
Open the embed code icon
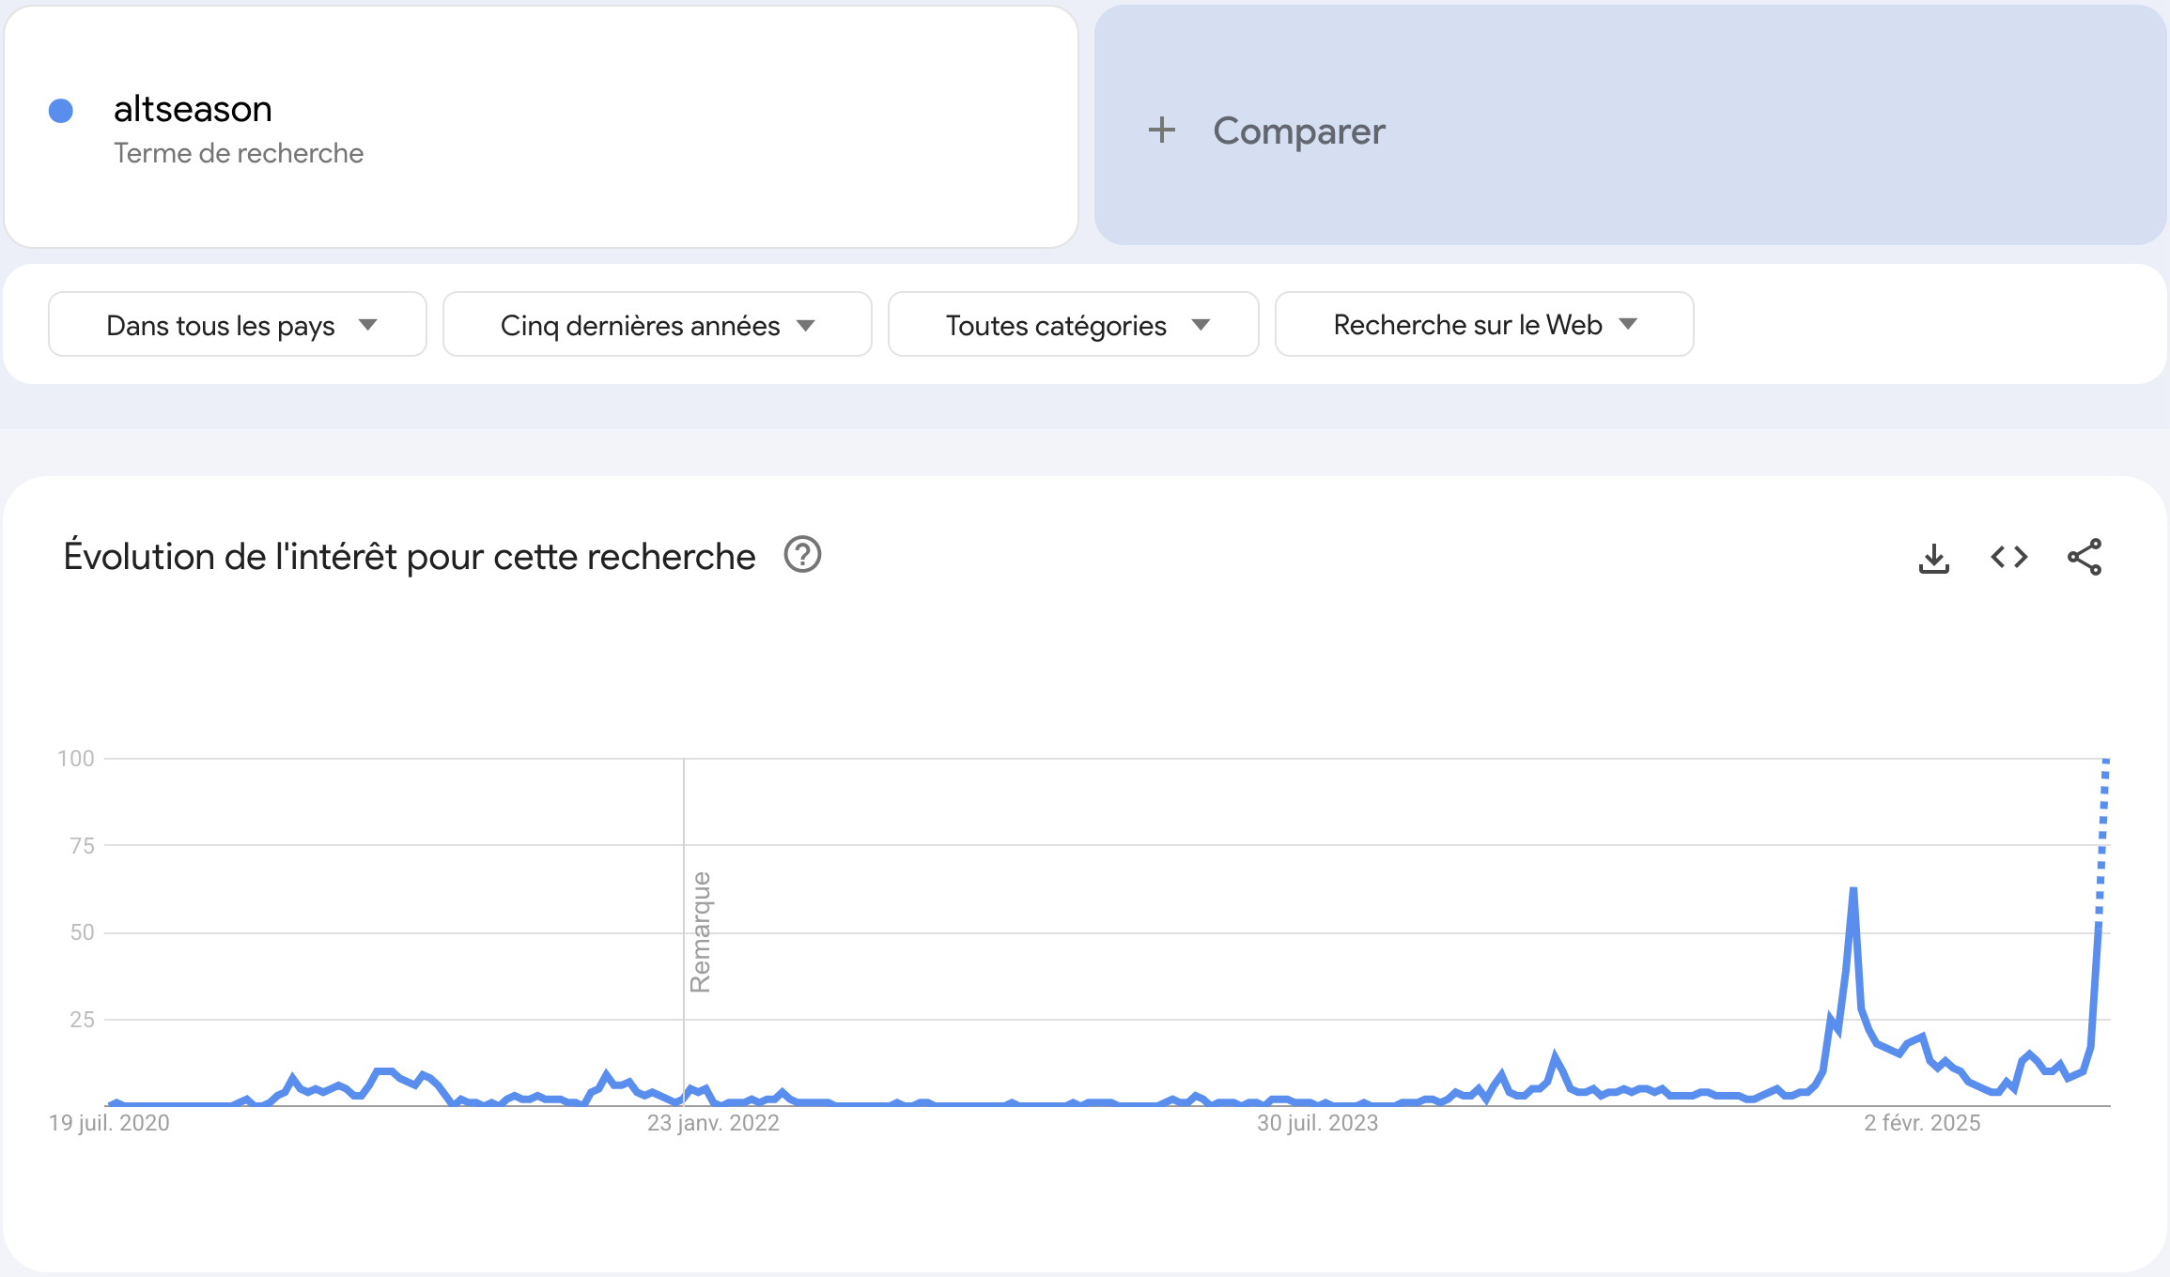click(2008, 558)
